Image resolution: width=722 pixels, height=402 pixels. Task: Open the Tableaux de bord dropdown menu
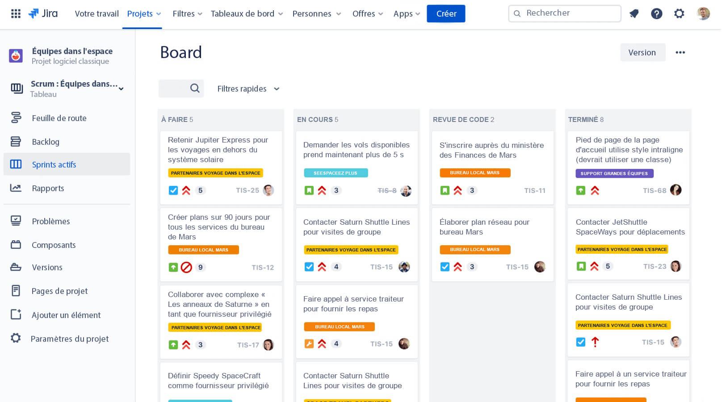click(247, 14)
